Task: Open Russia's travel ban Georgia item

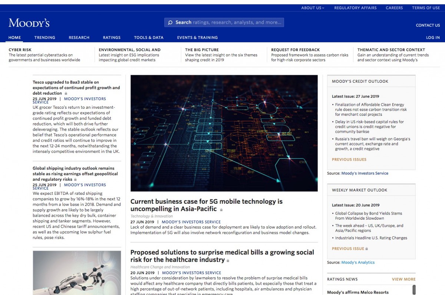Action: pos(372,144)
